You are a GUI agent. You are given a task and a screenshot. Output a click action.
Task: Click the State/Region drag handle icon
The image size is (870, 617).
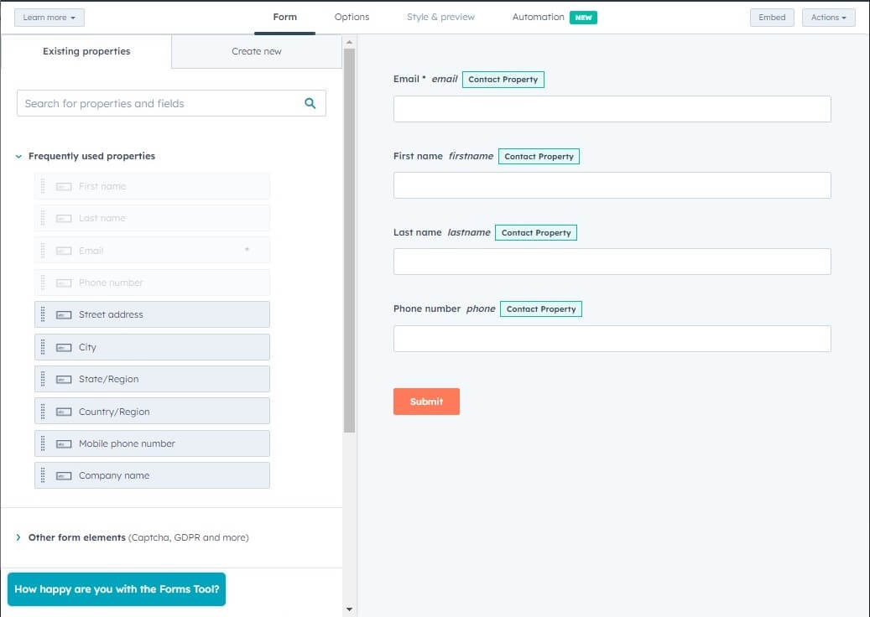[43, 379]
